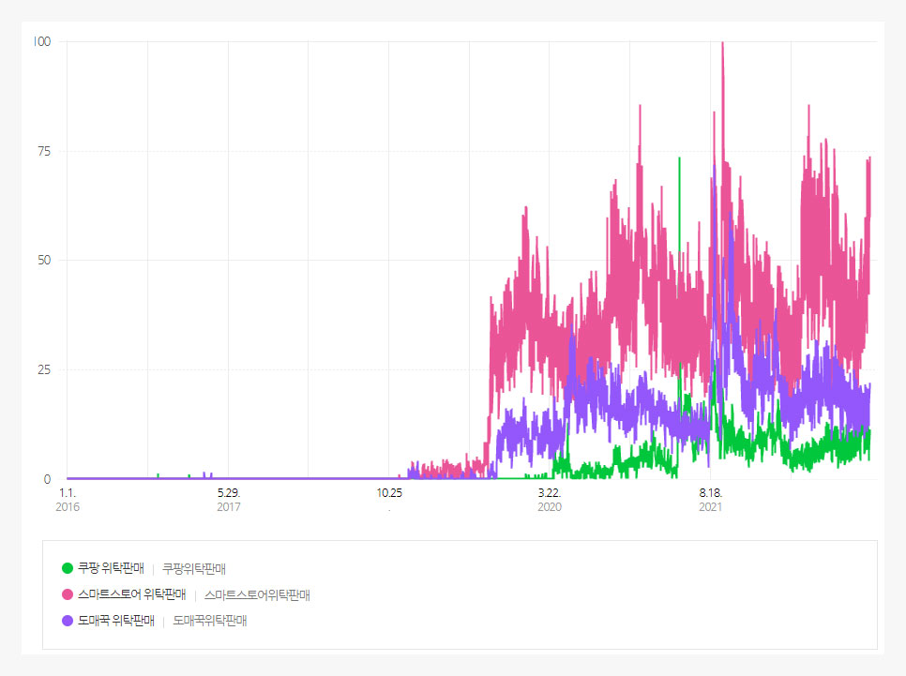Viewport: 906px width, 676px height.
Task: Click the 50 value on the y-axis
Action: tap(44, 260)
